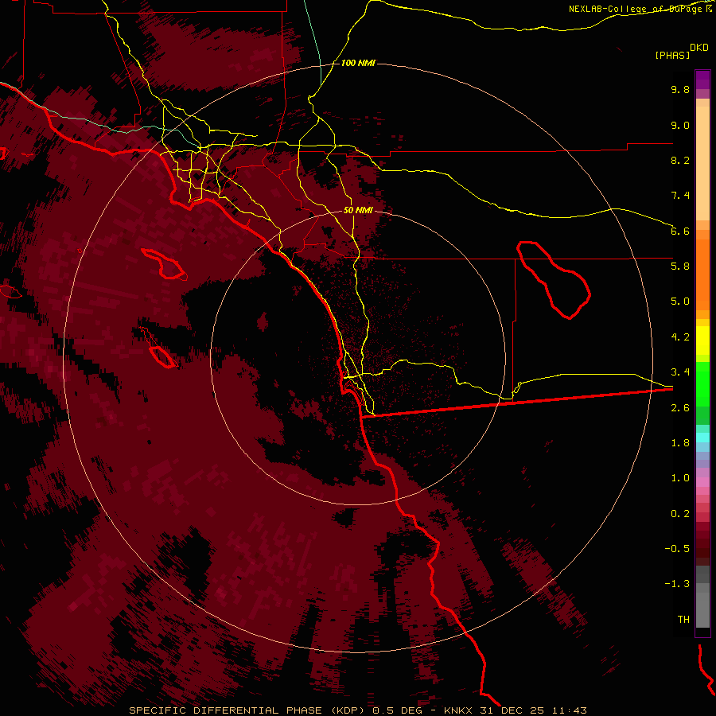Click the 5.8 value on the color scale

[680, 267]
